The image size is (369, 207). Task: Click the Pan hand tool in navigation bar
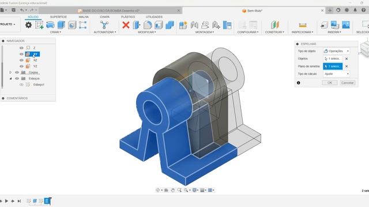pos(173,190)
